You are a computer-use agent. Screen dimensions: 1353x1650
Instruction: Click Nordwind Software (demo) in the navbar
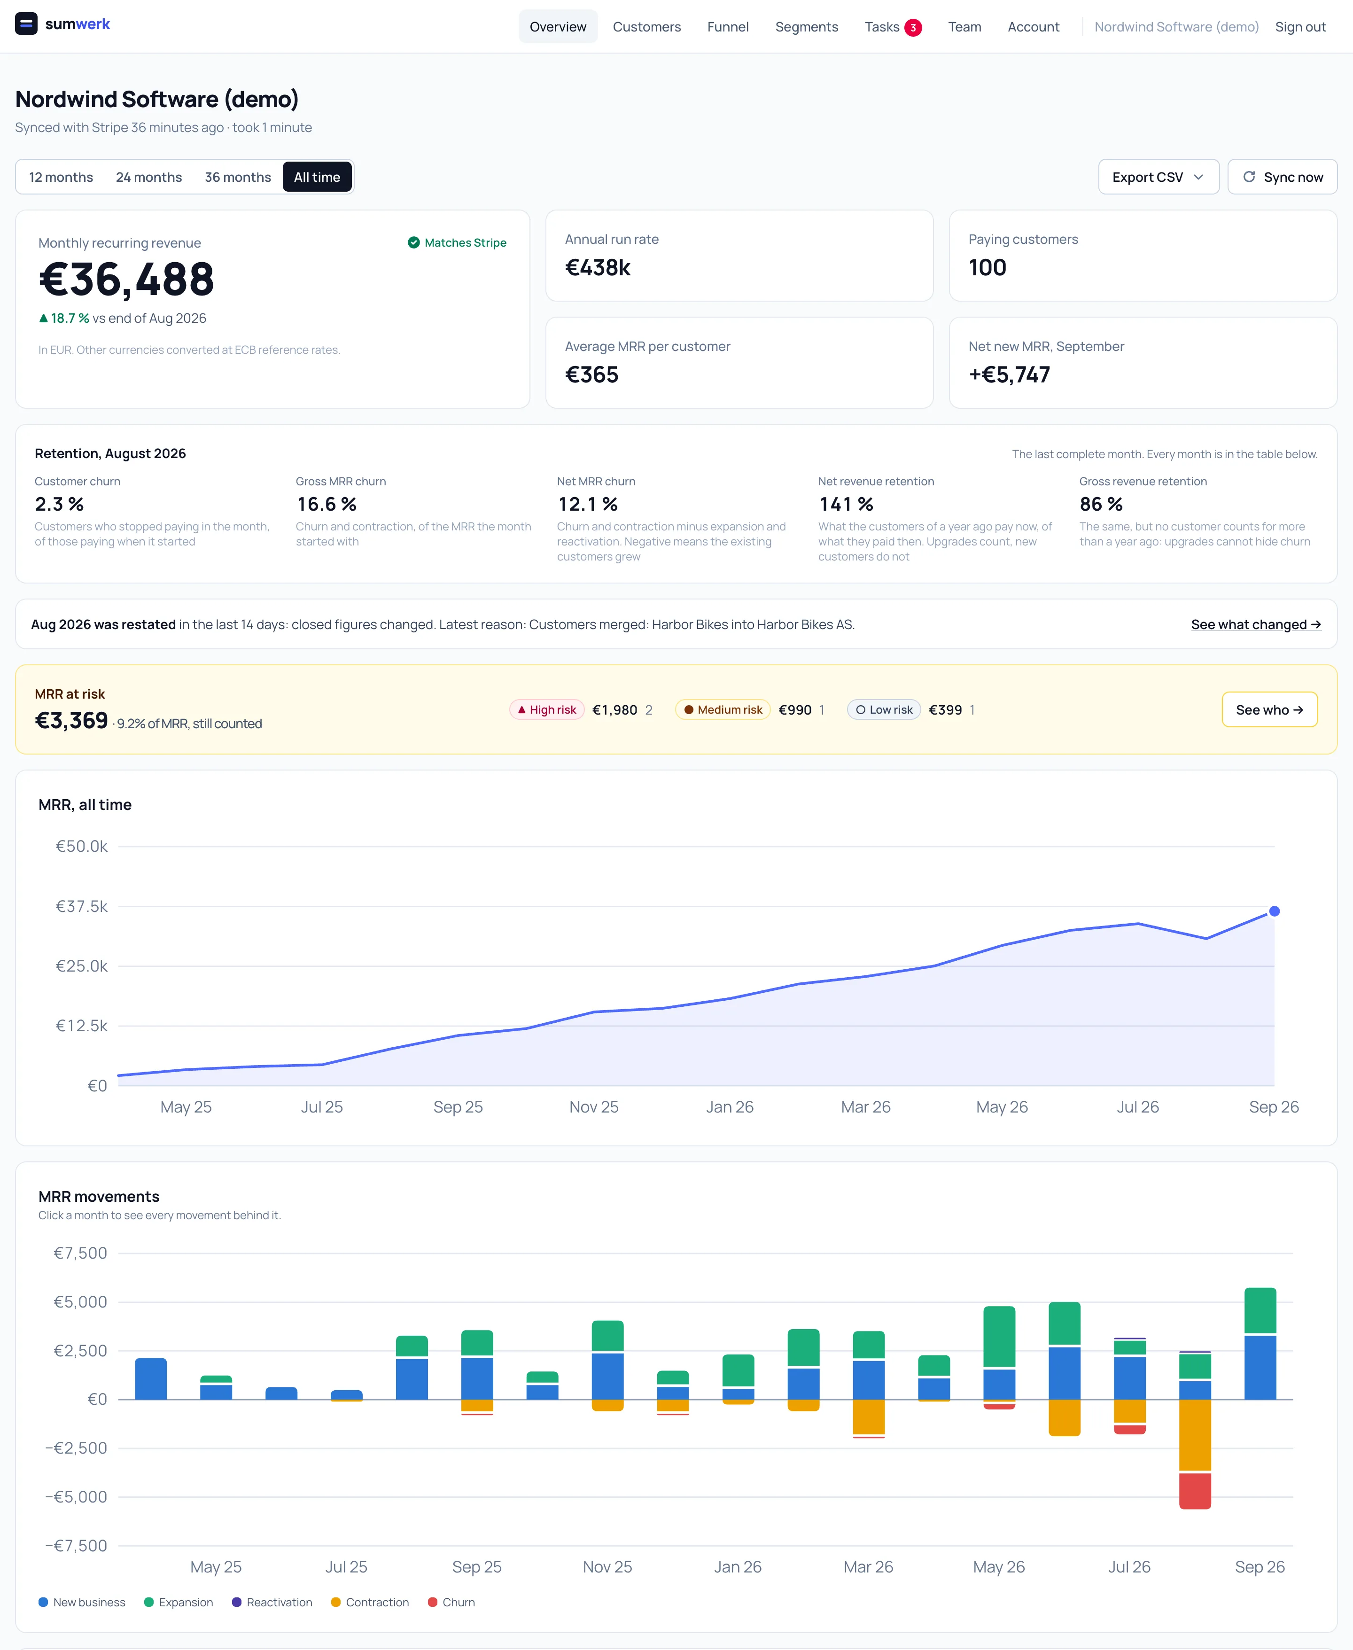(1176, 26)
